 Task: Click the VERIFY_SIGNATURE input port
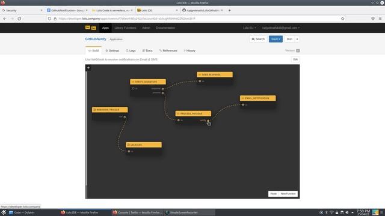pos(134,88)
